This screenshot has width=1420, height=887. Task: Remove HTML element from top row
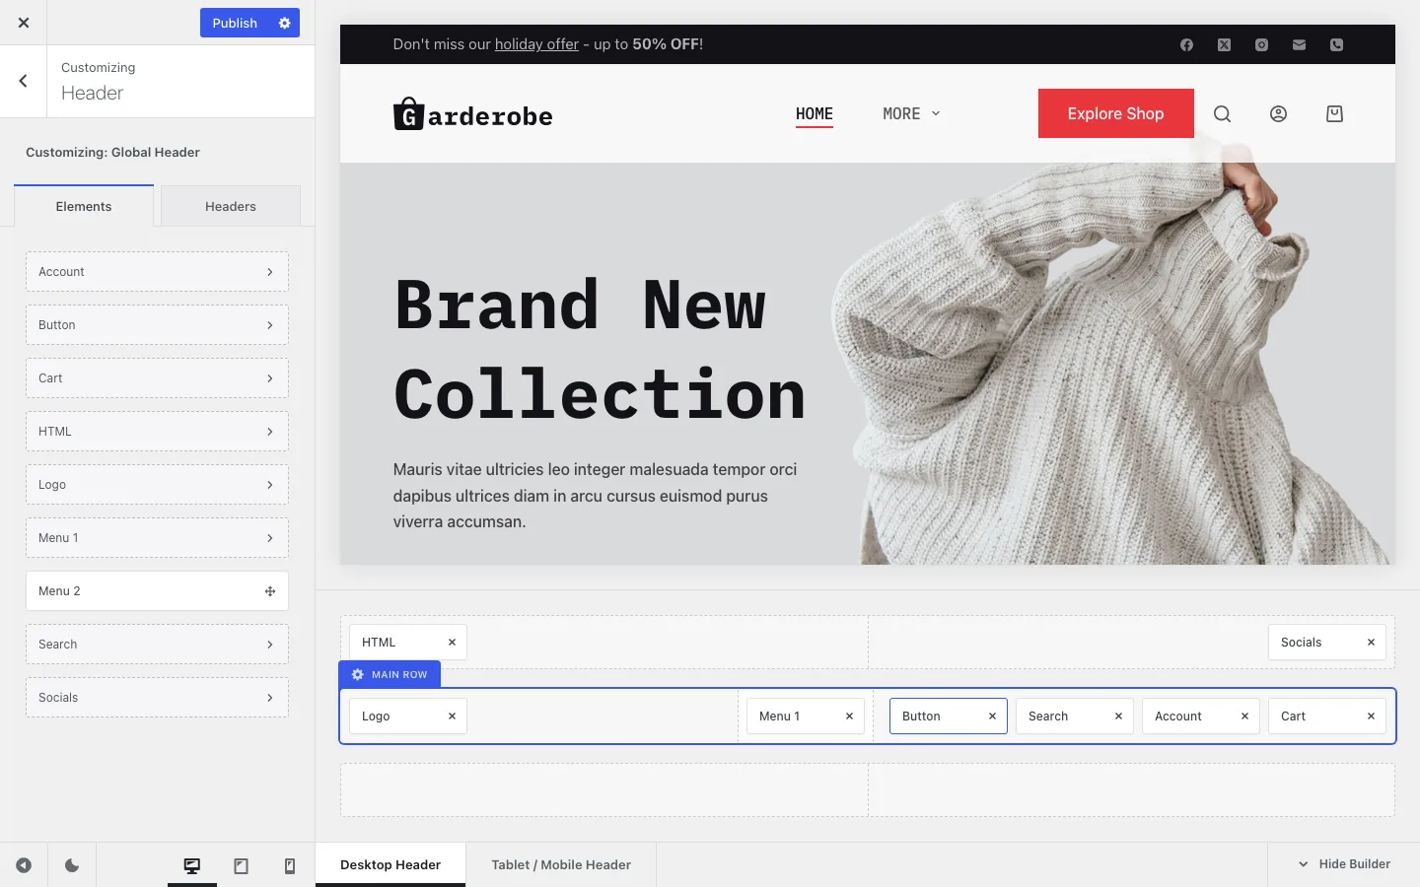pyautogui.click(x=452, y=642)
